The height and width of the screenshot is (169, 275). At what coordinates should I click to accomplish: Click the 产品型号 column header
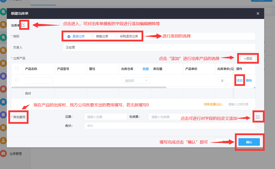tap(63, 69)
